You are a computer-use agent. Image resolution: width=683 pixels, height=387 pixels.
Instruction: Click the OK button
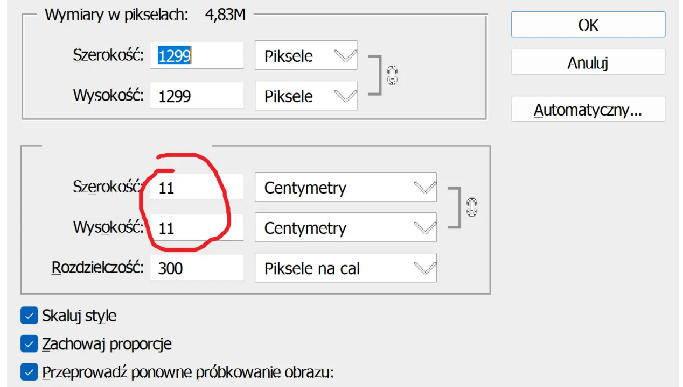pos(588,25)
